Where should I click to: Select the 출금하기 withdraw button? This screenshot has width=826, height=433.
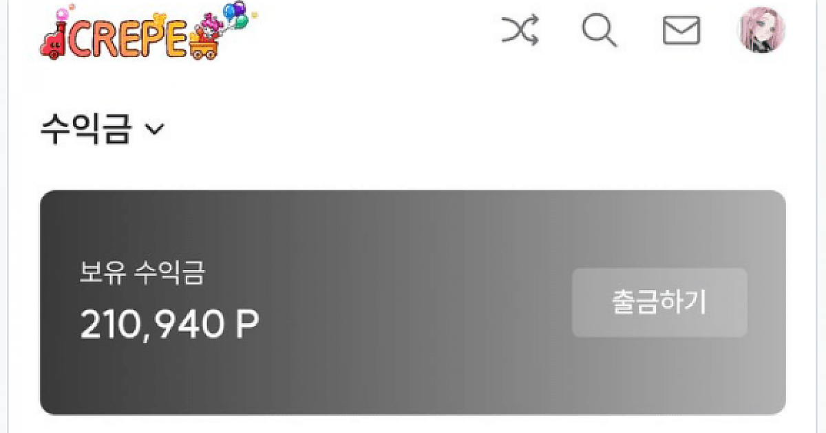click(x=659, y=302)
